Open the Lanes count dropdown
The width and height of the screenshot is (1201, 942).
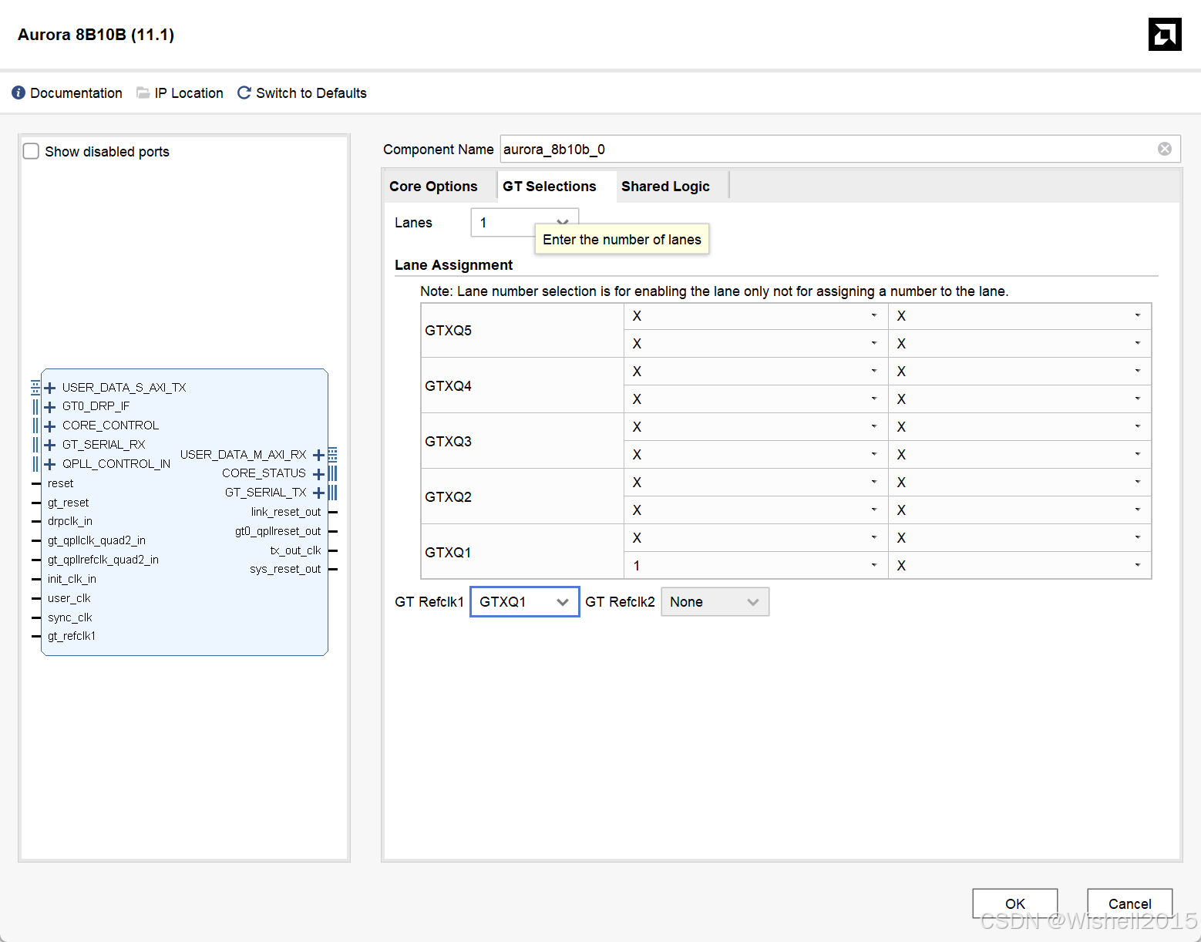[524, 223]
